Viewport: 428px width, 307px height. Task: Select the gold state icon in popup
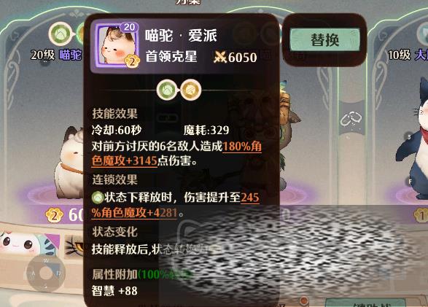(x=191, y=90)
